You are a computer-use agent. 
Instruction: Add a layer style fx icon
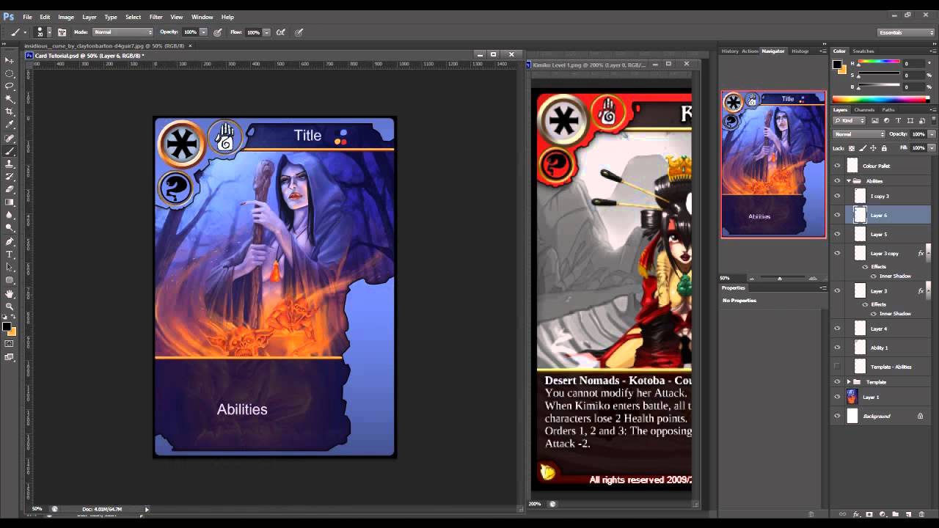(x=856, y=514)
